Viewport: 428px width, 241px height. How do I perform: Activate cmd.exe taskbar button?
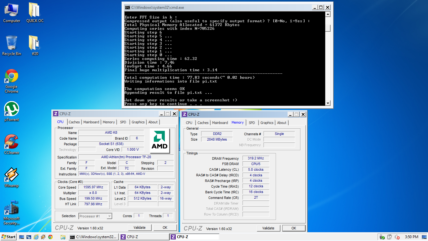pos(93,237)
